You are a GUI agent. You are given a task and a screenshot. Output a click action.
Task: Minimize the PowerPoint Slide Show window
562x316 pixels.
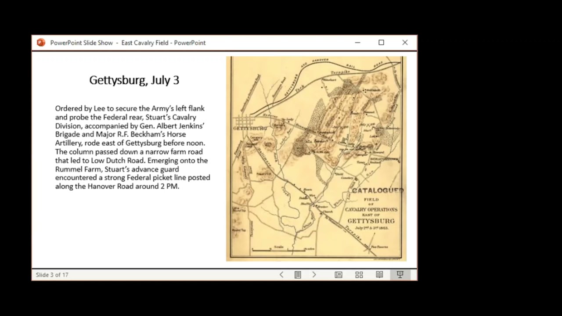[x=357, y=43]
